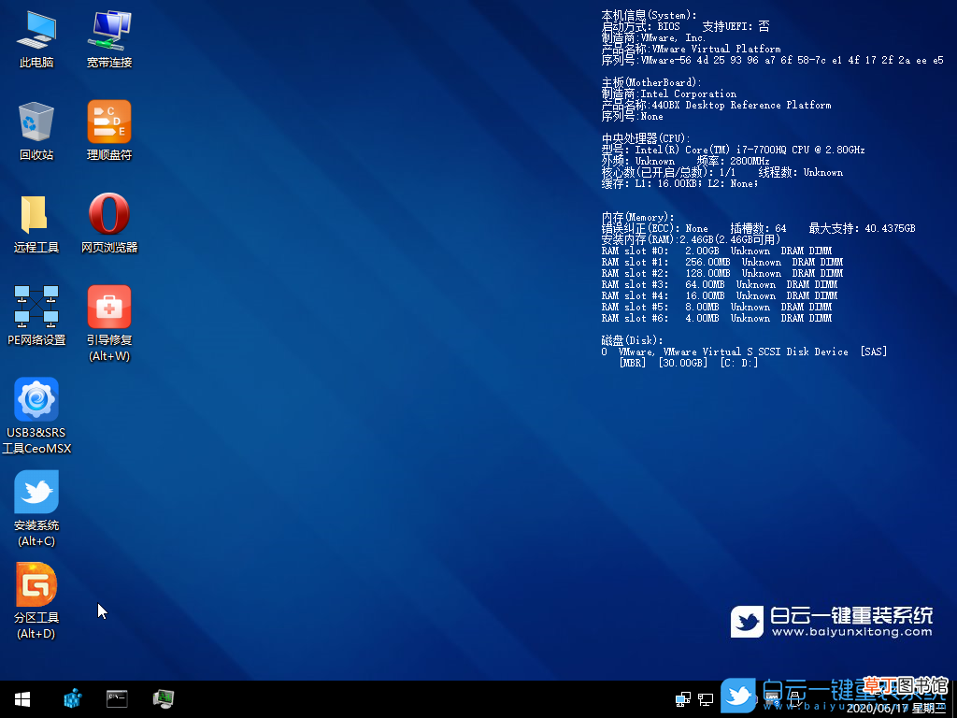This screenshot has width=957, height=718.
Task: Open the 此电脑 desktop icon
Action: tap(36, 39)
